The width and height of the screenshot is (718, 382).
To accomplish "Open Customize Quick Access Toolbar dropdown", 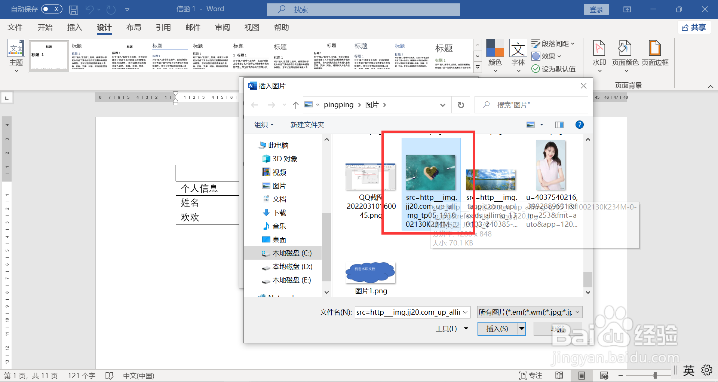I will [127, 9].
